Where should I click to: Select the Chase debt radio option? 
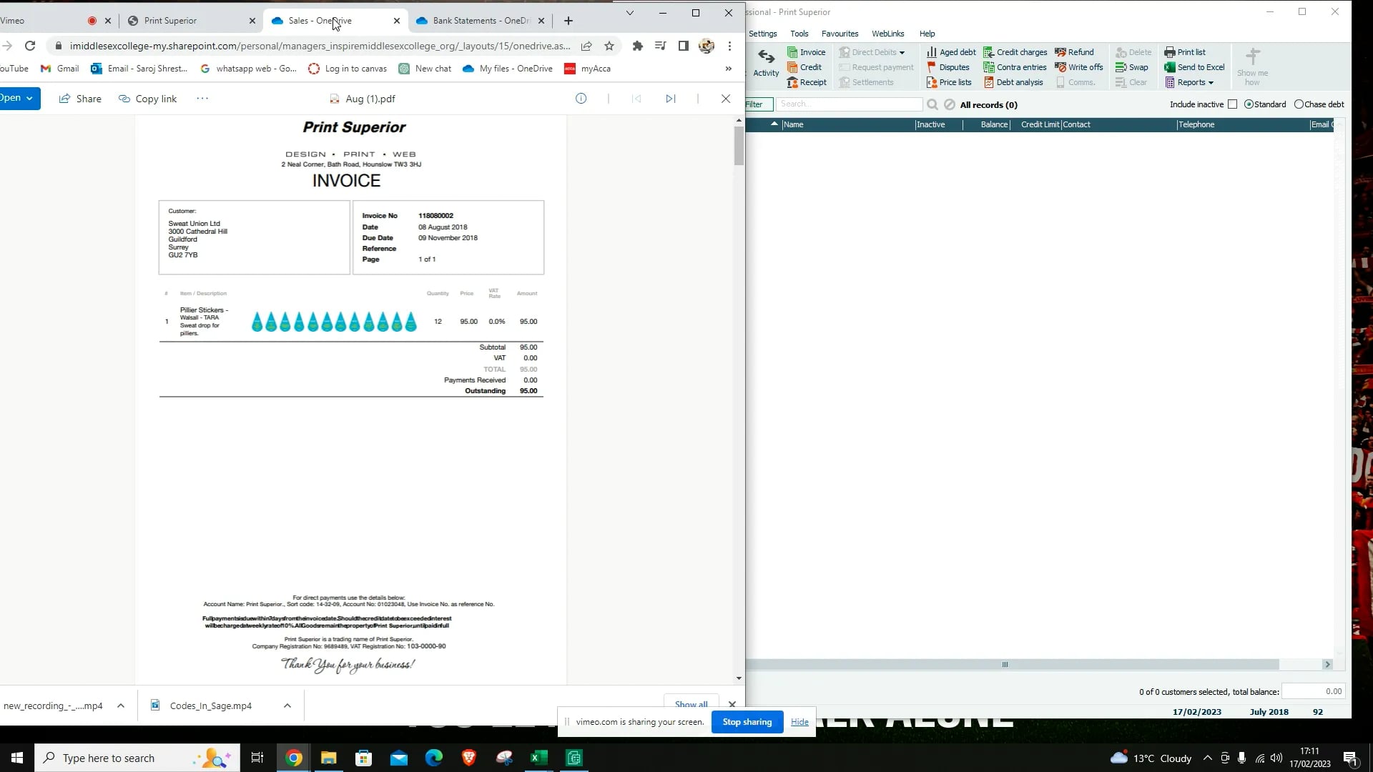pyautogui.click(x=1299, y=104)
